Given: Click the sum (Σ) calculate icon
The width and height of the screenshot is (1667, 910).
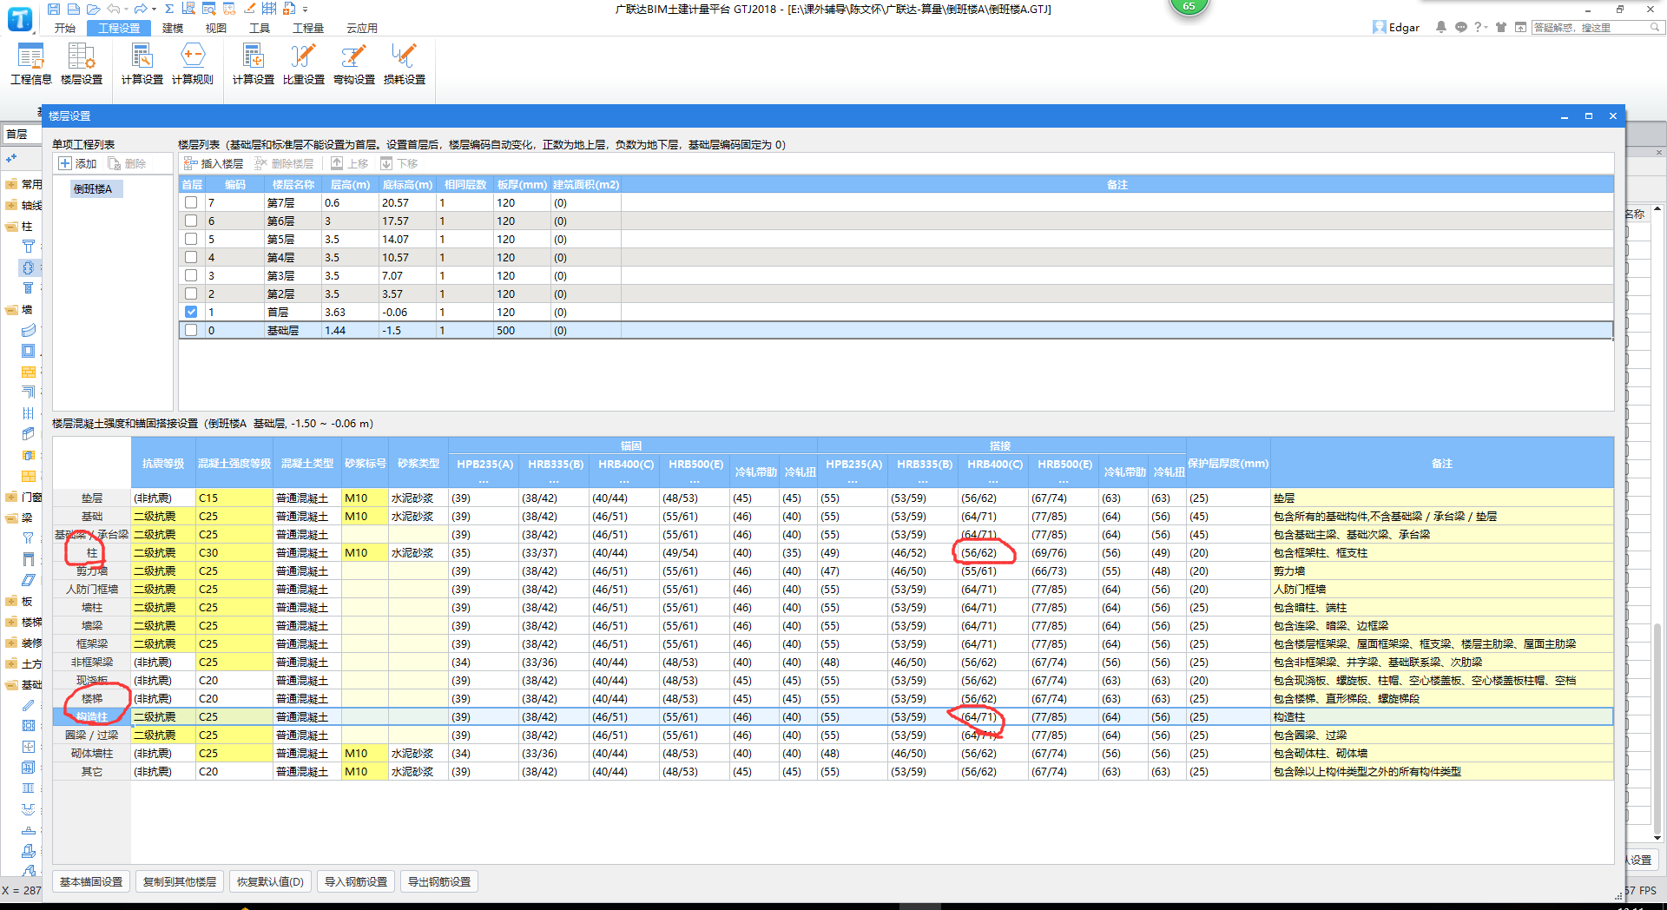Looking at the screenshot, I should pyautogui.click(x=169, y=9).
